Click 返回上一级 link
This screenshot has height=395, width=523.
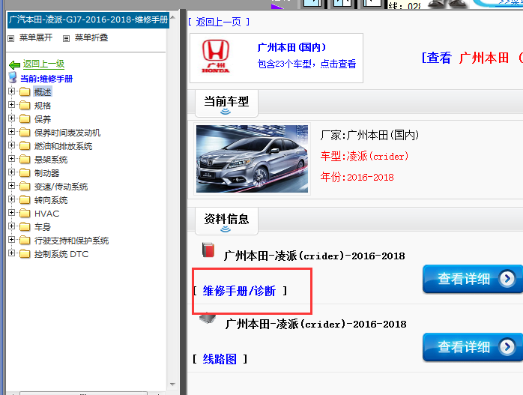43,64
